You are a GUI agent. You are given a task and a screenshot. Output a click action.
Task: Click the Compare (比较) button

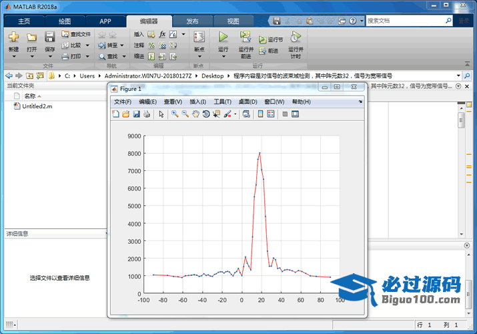coord(71,45)
